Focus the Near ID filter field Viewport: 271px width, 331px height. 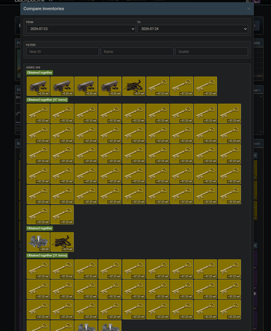63,52
